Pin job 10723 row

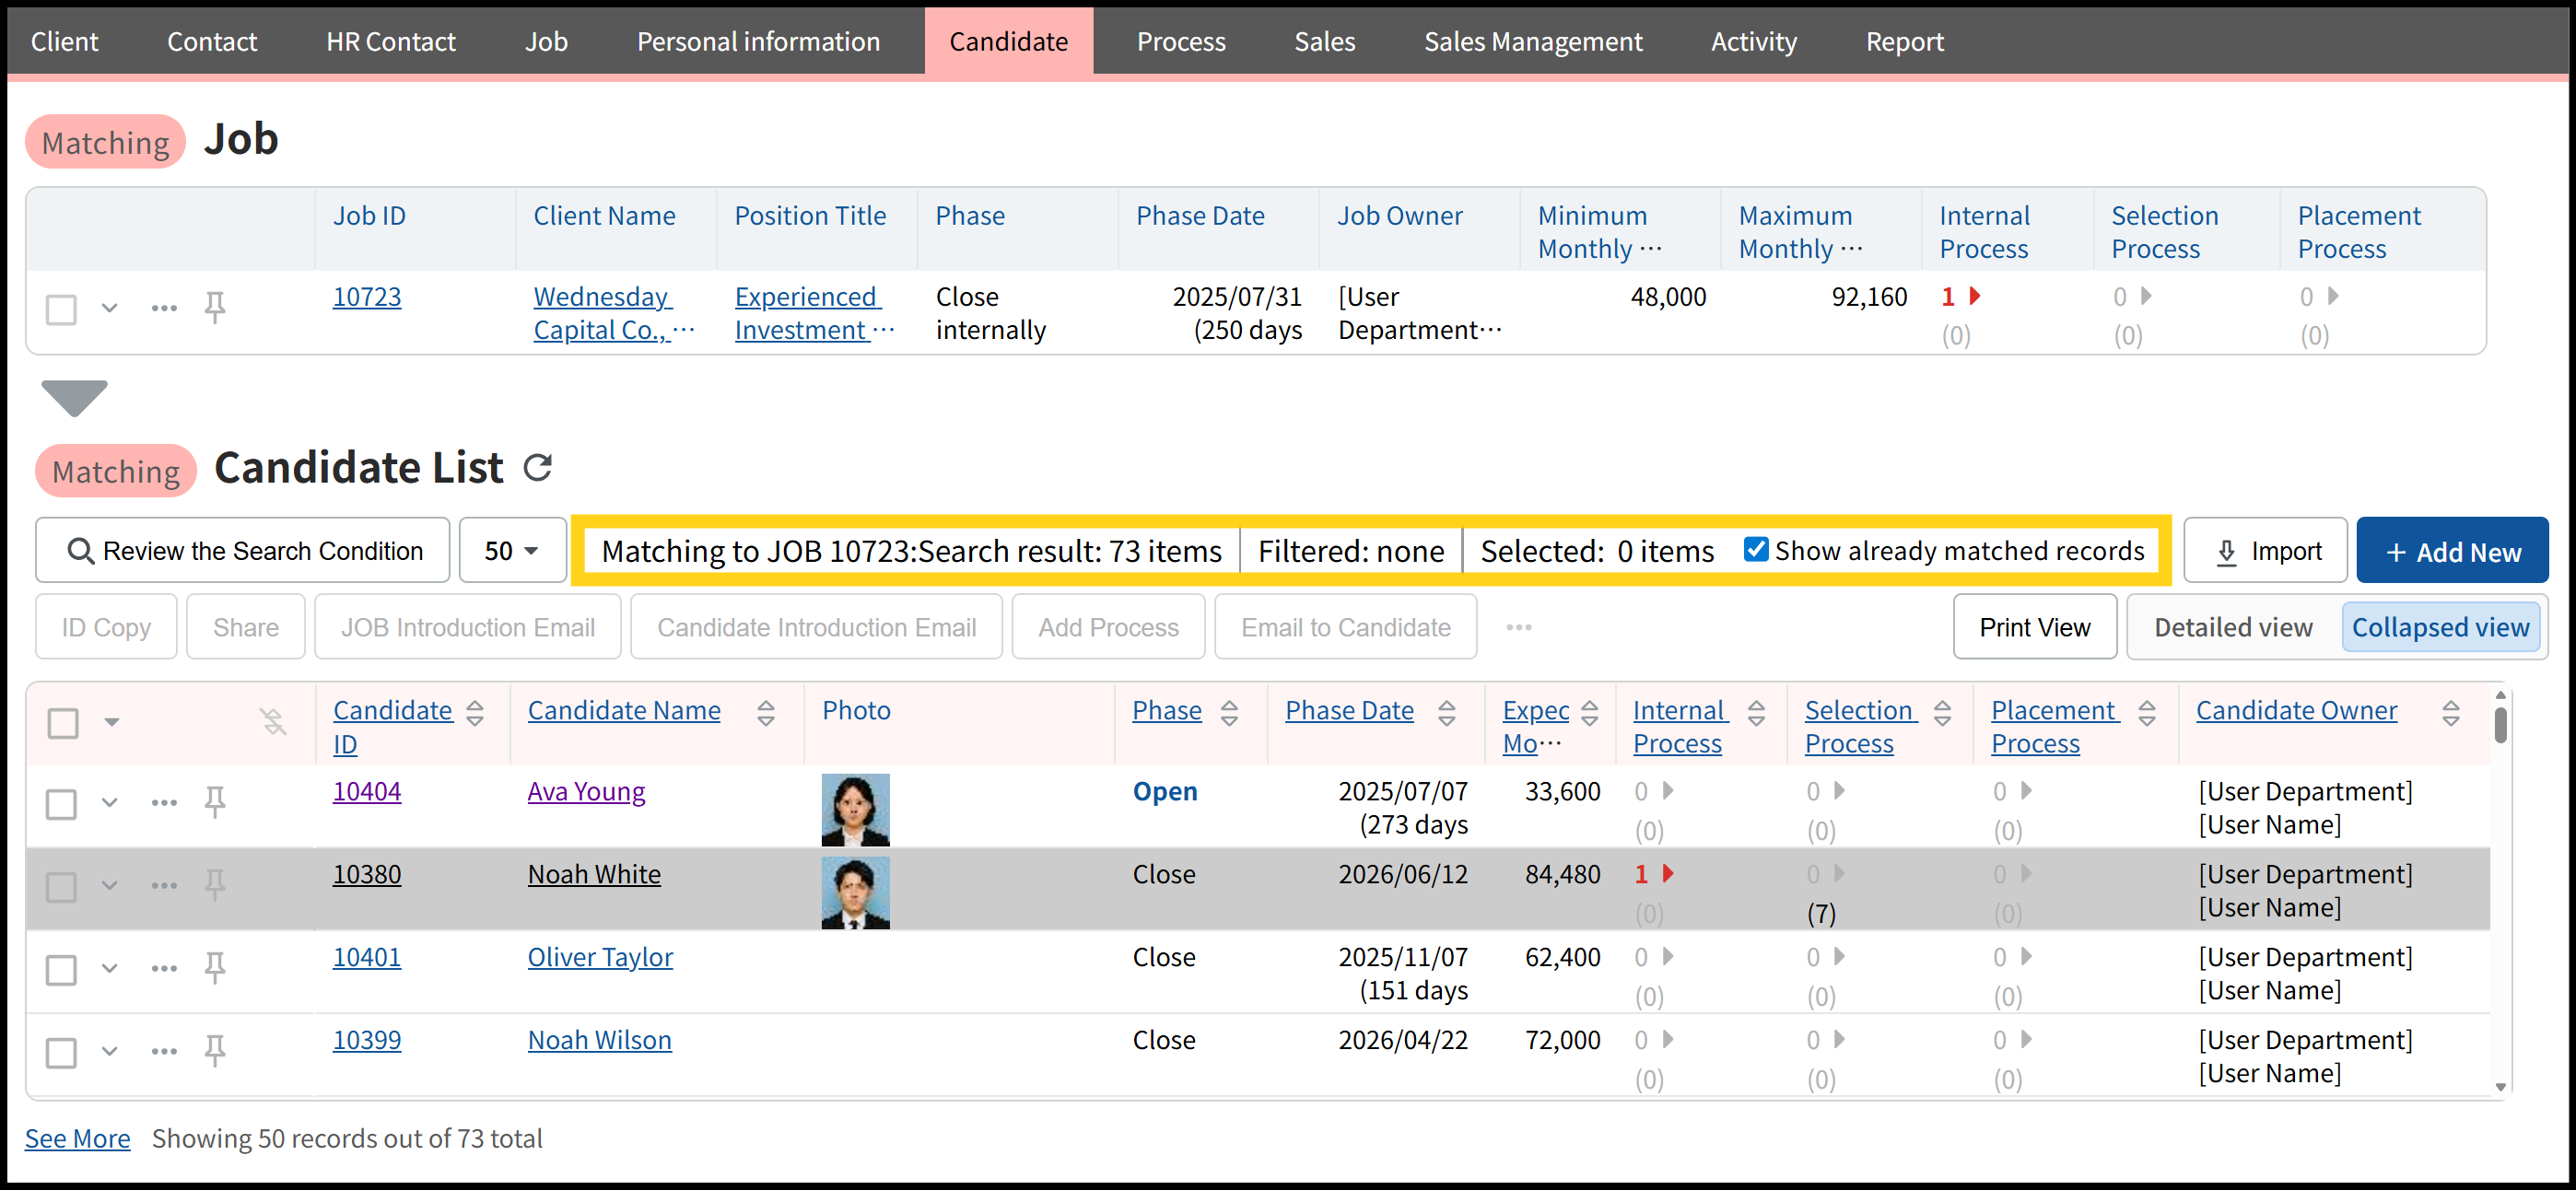click(x=215, y=307)
